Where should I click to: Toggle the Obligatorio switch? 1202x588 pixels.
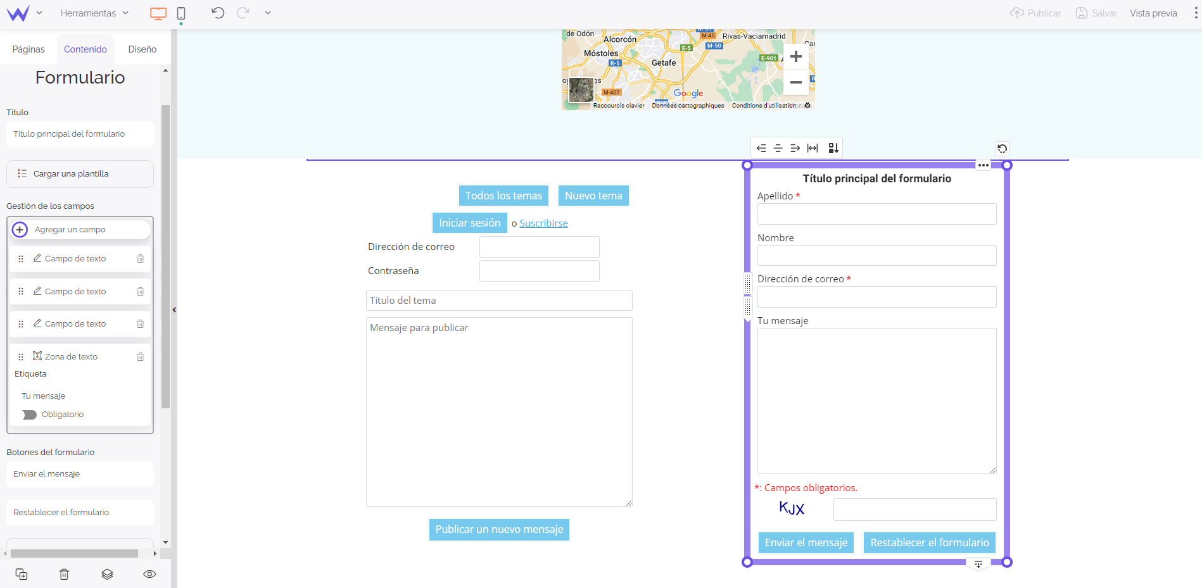pos(29,415)
